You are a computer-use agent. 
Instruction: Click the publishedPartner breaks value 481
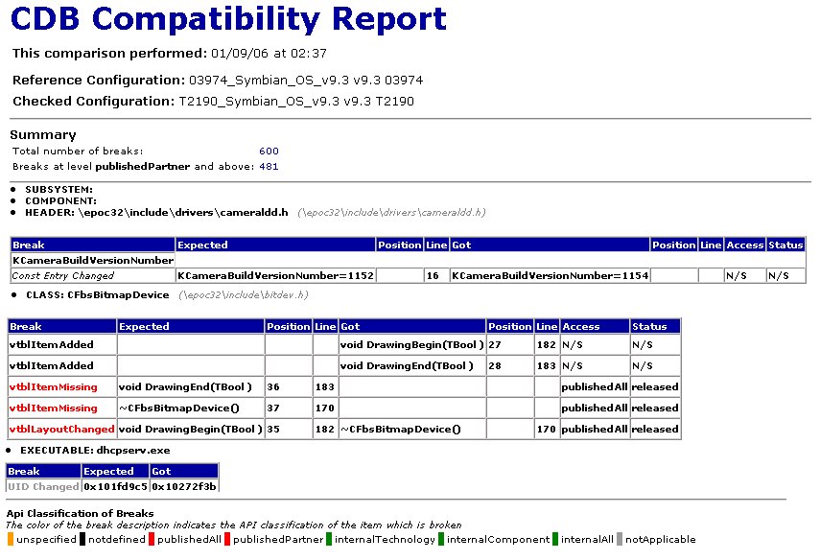(x=269, y=167)
